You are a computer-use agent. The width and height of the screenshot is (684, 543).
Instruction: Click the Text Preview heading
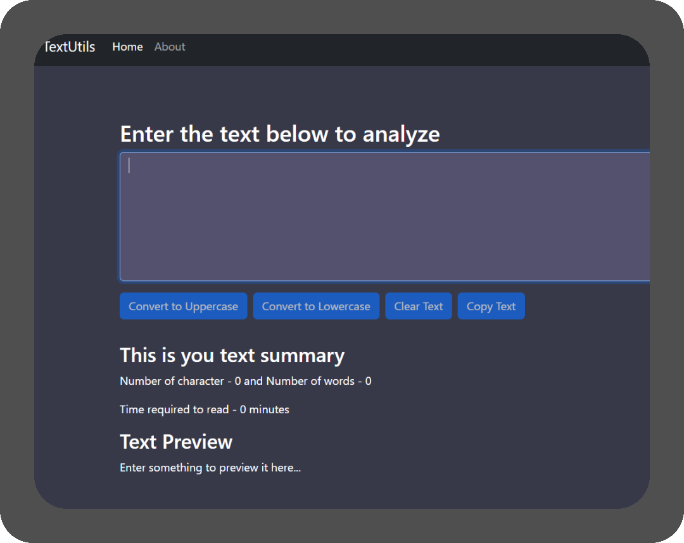point(176,442)
